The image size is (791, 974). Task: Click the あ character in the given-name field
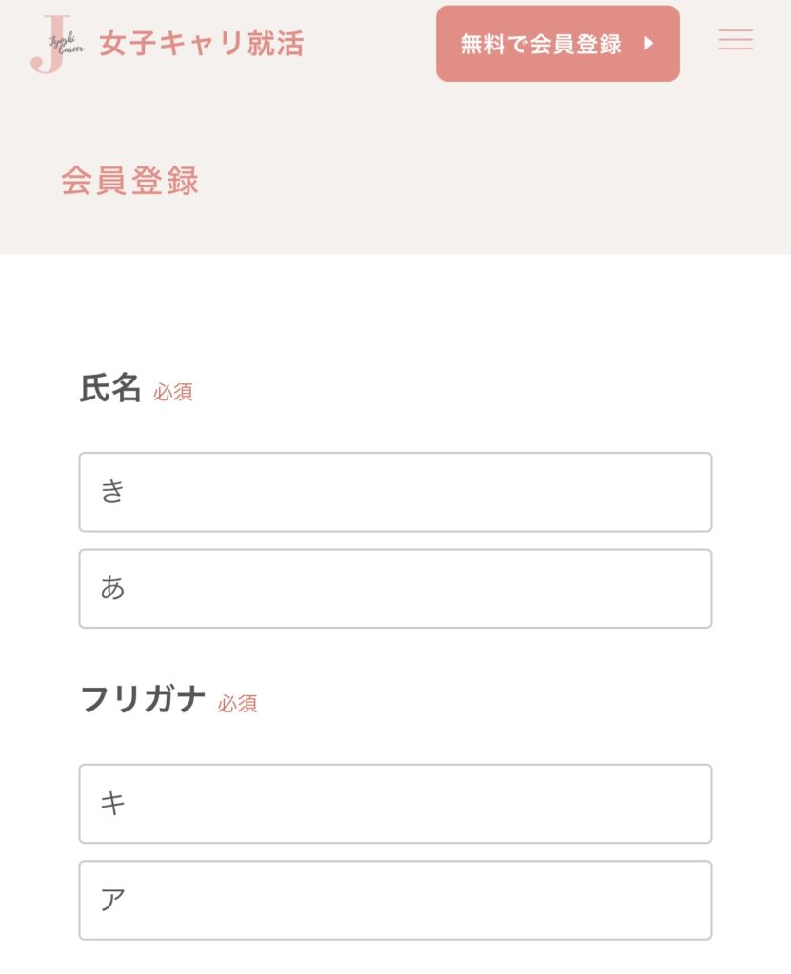[113, 588]
